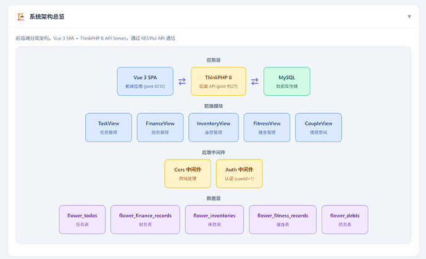Screen dimensions: 426x259
Task: Click the Auth 中间件 card
Action: point(240,174)
